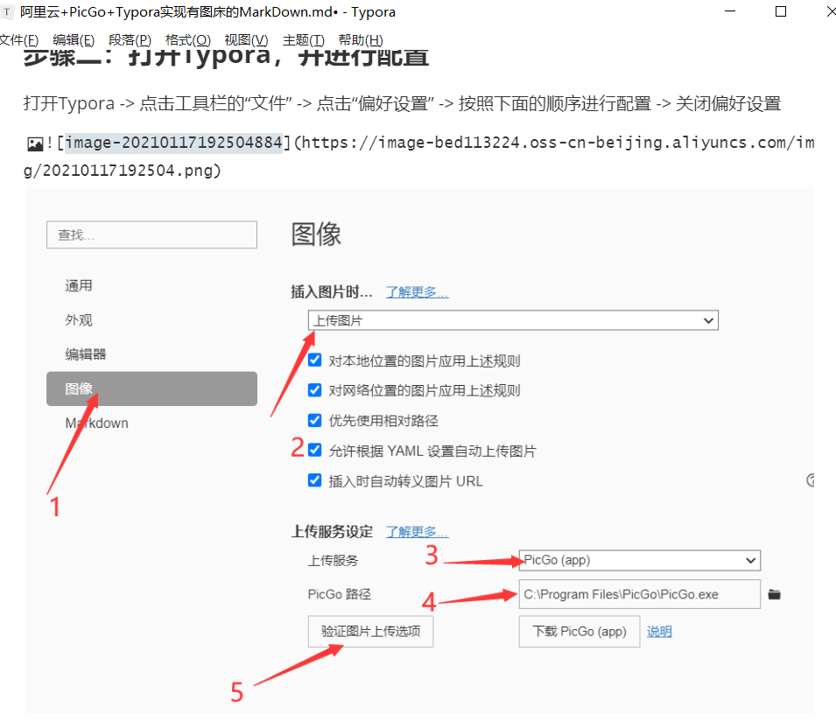This screenshot has width=836, height=721.
Task: Click the image icon before the markdown link
Action: (35, 143)
